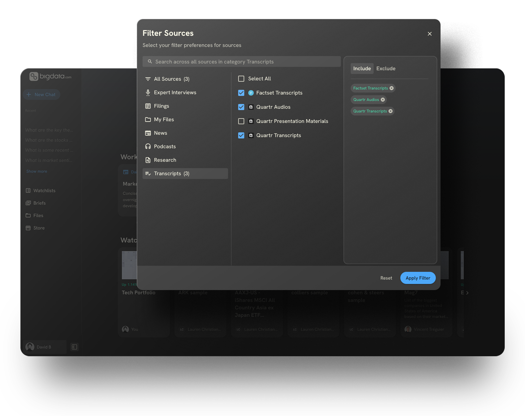Open recent chat 'What are the stocks...'
The height and width of the screenshot is (416, 525).
(x=49, y=140)
